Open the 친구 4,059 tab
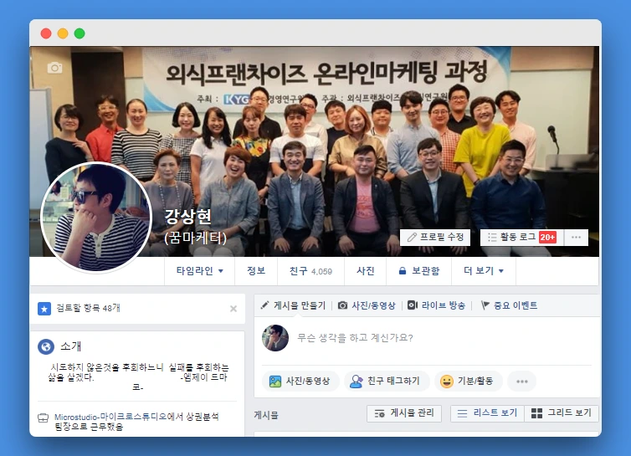This screenshot has width=631, height=456. click(310, 271)
